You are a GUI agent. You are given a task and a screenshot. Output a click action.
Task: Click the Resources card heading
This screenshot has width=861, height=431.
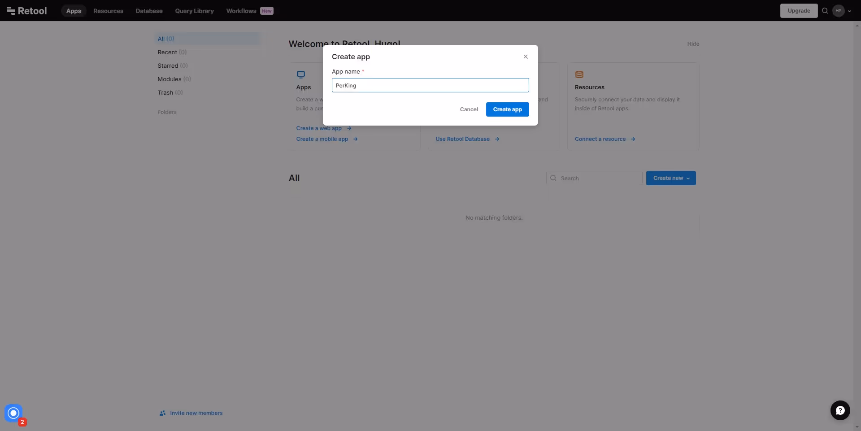(x=589, y=87)
